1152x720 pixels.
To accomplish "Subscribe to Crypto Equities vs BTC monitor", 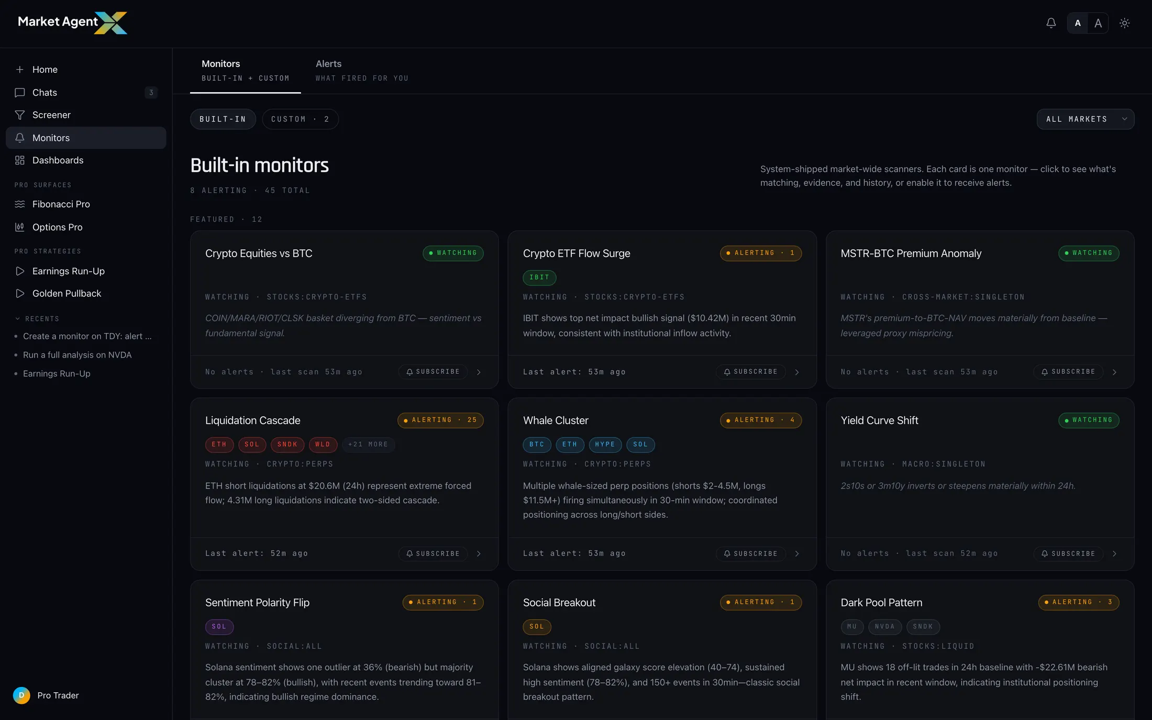I will pyautogui.click(x=433, y=372).
